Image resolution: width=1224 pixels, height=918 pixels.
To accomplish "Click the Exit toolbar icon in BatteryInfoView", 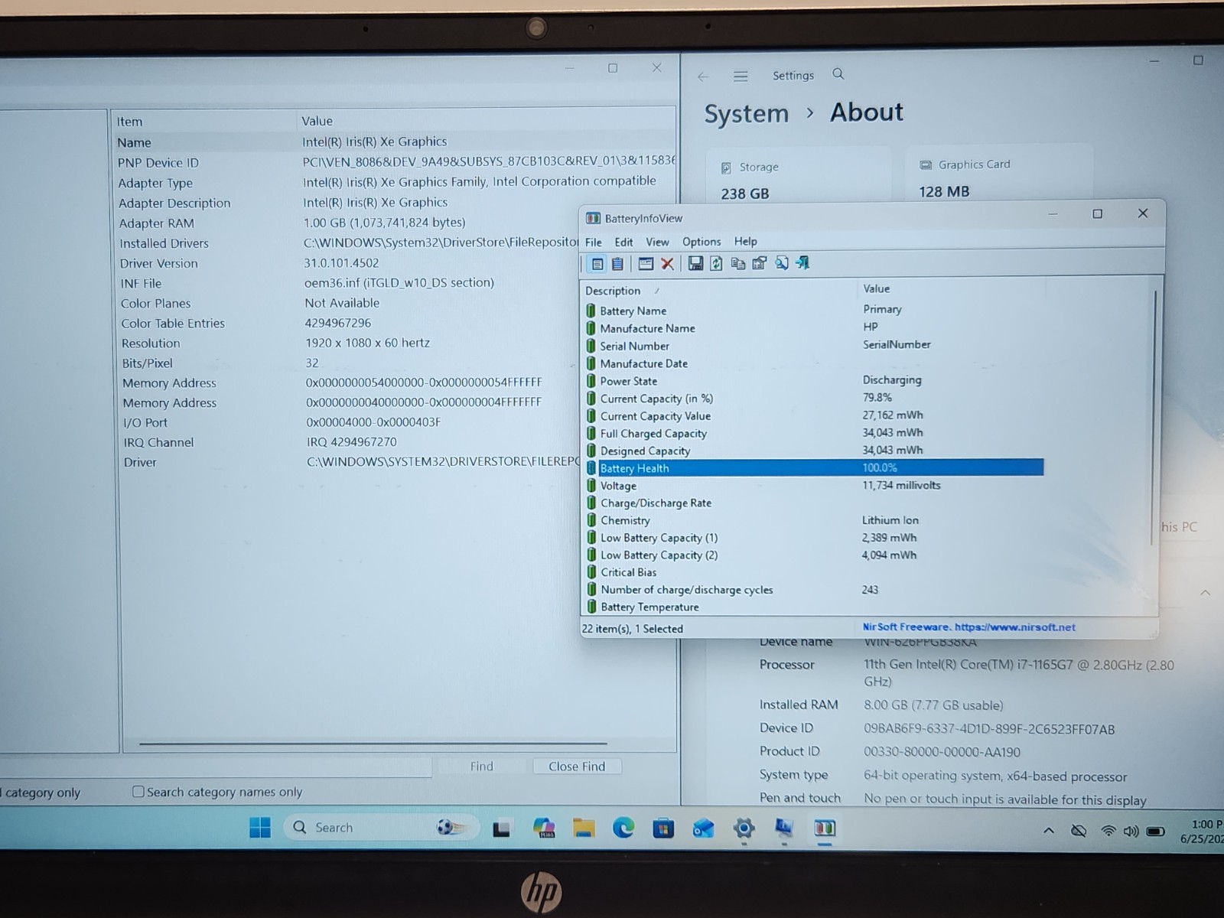I will pyautogui.click(x=802, y=263).
